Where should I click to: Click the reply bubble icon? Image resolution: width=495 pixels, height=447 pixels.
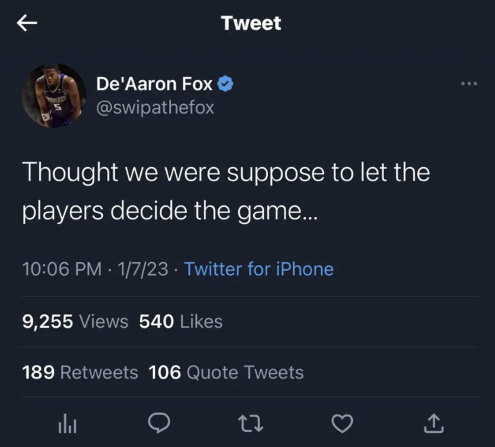tap(159, 424)
